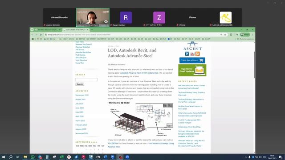Open the September 2020 archive link
285x160 pixels.
(82, 95)
